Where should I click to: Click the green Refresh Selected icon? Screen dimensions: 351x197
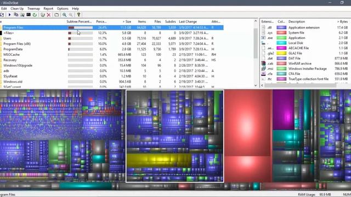point(35,15)
